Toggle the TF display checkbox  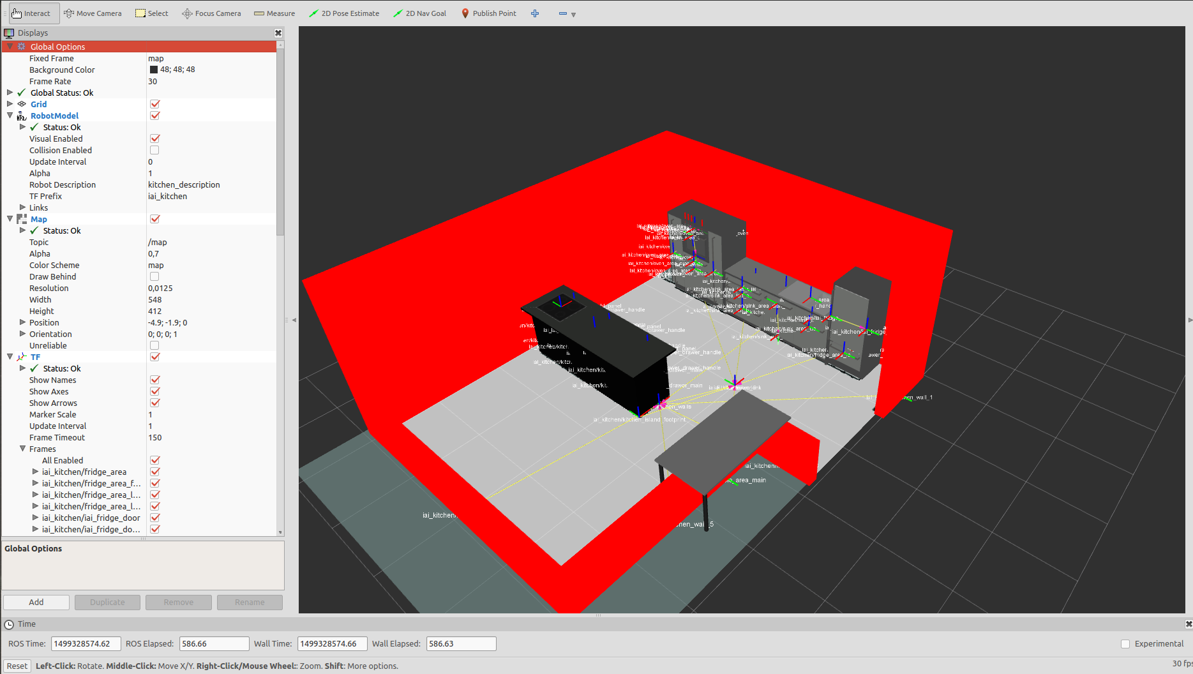pyautogui.click(x=154, y=357)
